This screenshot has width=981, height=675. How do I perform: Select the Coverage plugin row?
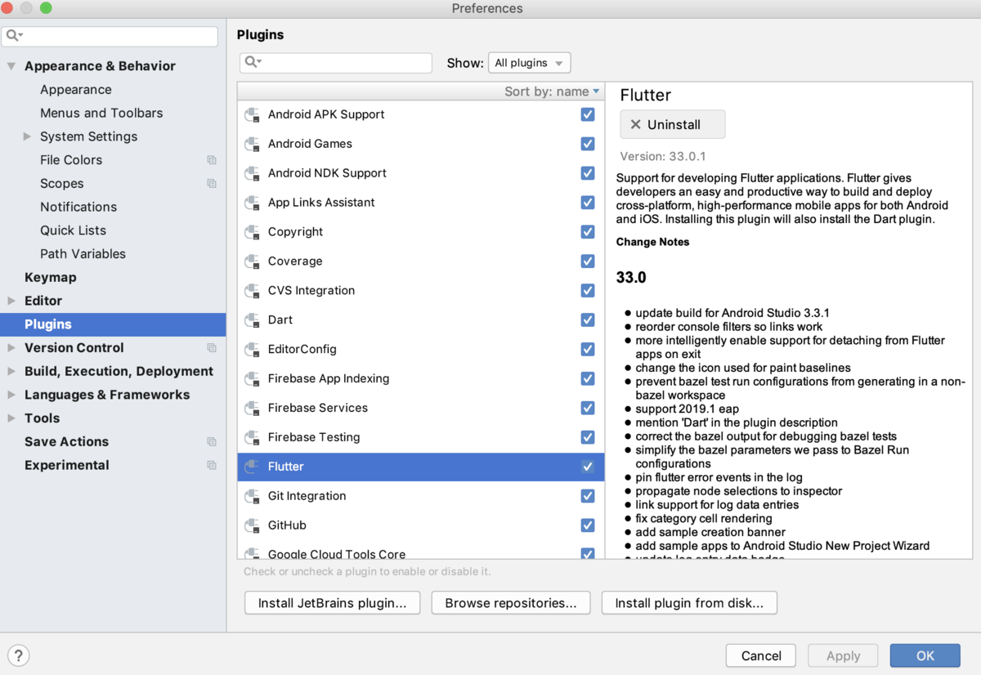tap(421, 262)
